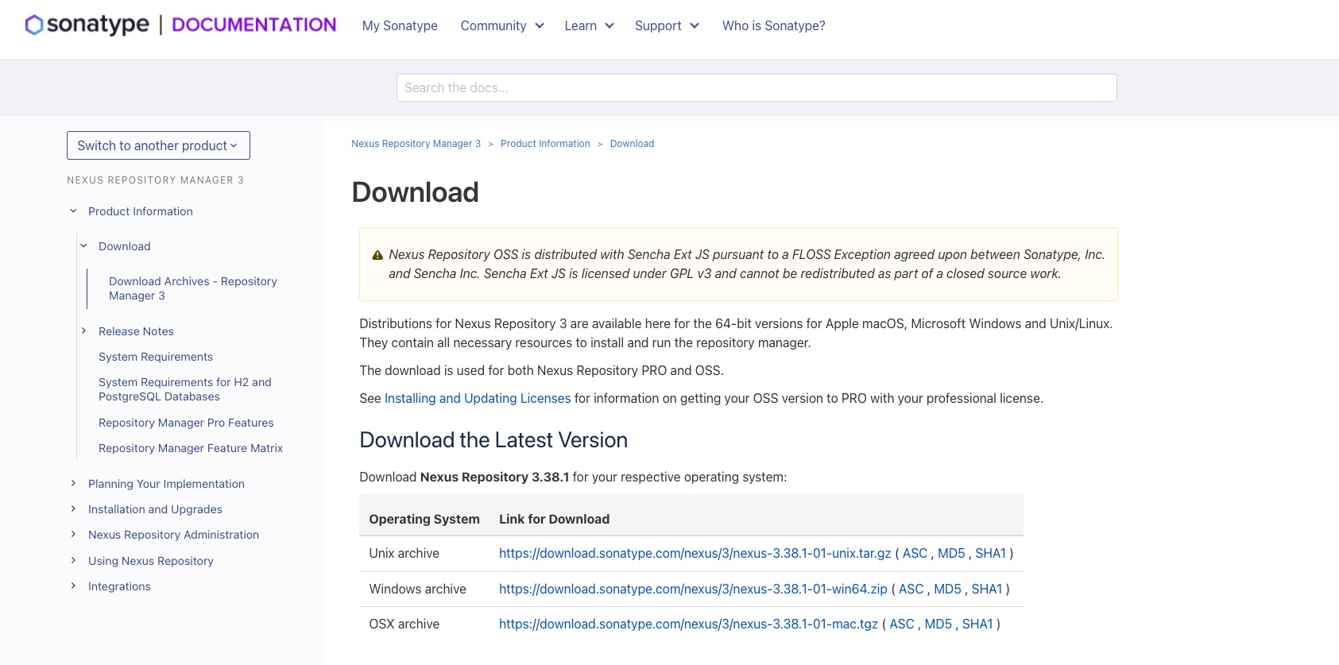The width and height of the screenshot is (1339, 665).
Task: Open My Sonatype menu item
Action: click(x=400, y=25)
